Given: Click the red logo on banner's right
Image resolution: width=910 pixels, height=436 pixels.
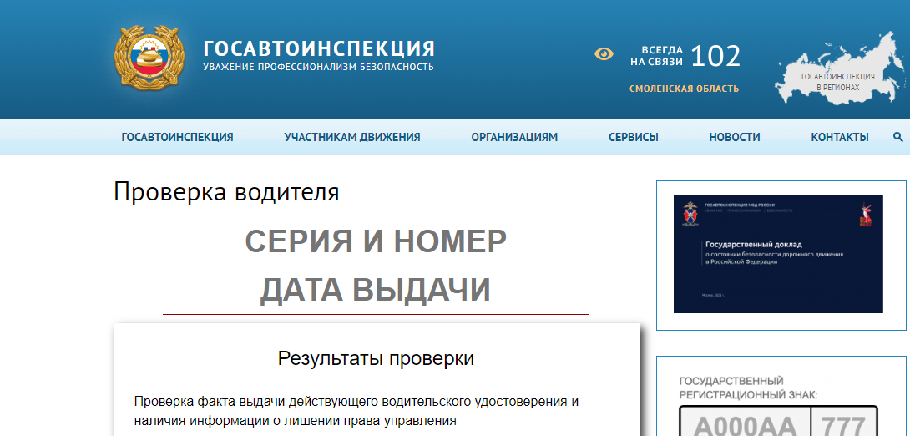Looking at the screenshot, I should (x=865, y=215).
